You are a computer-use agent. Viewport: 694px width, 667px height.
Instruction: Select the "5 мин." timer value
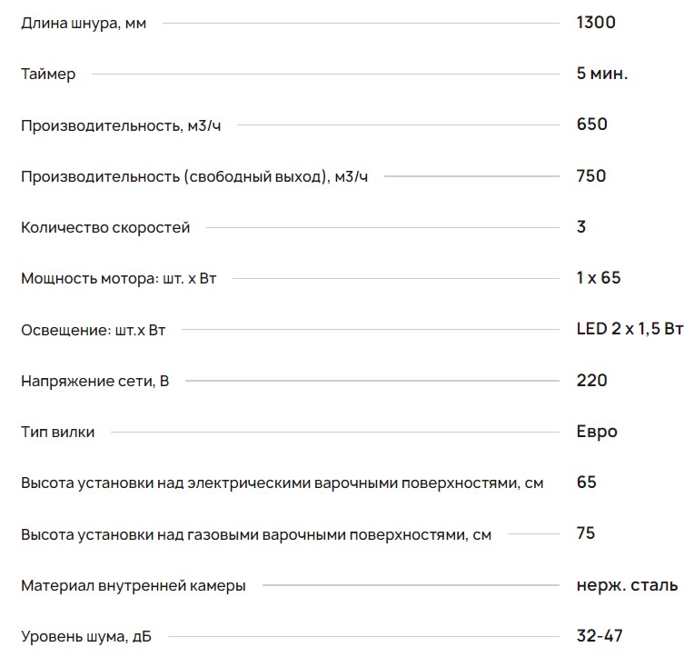(x=602, y=74)
